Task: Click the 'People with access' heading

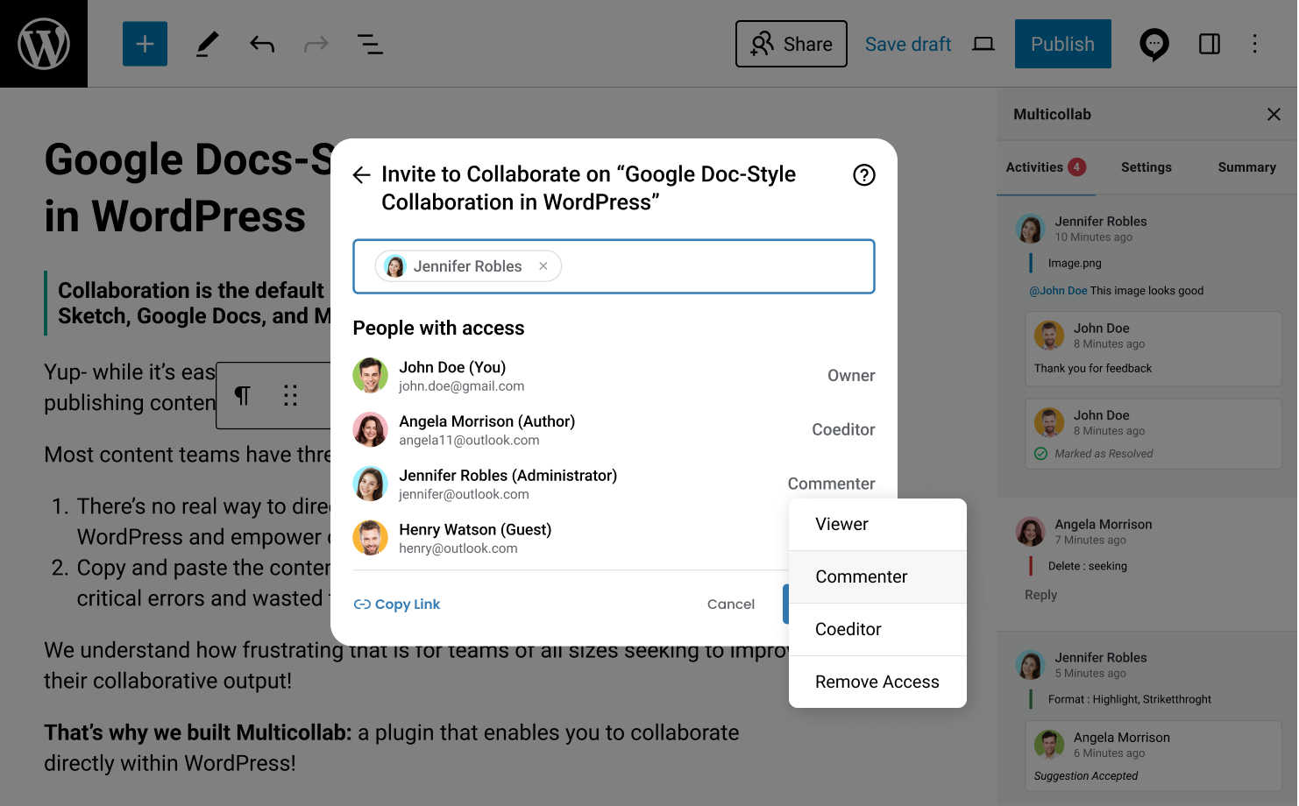Action: pyautogui.click(x=438, y=329)
